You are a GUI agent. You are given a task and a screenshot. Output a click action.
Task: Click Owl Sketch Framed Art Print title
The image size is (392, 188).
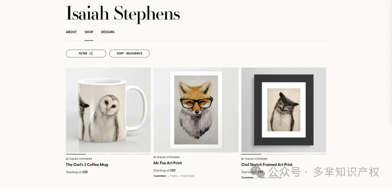pyautogui.click(x=267, y=165)
